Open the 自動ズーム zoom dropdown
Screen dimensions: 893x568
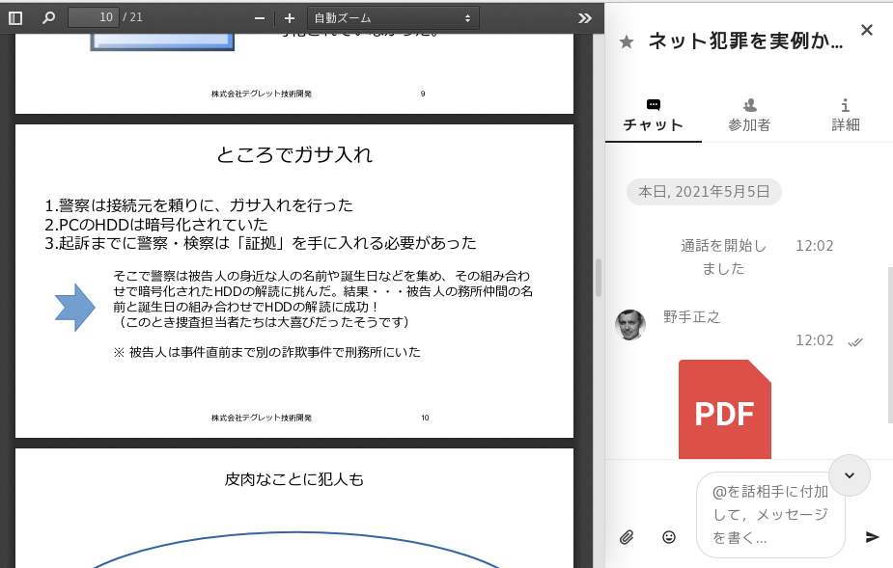(x=393, y=18)
